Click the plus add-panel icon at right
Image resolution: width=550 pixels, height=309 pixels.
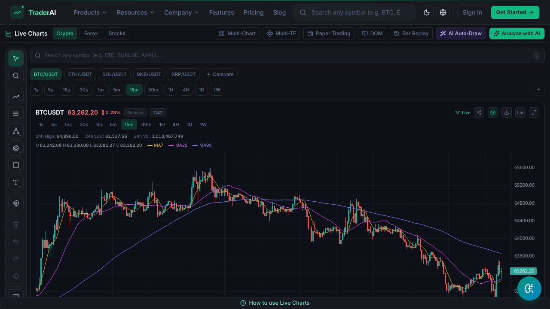click(x=539, y=90)
